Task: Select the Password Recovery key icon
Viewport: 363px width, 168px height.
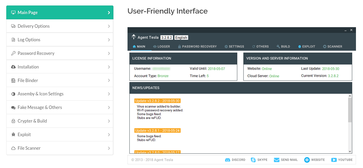Action: 13,53
